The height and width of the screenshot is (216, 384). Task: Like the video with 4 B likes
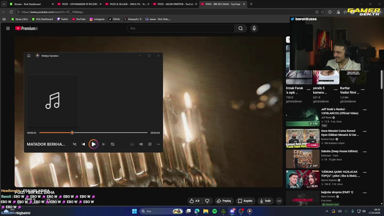click(x=194, y=201)
